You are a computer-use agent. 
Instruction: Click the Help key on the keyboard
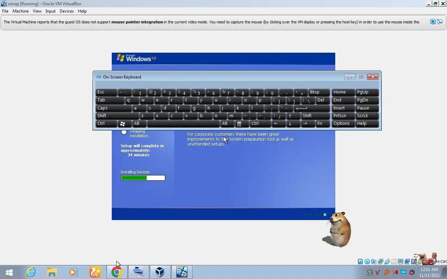coord(367,123)
